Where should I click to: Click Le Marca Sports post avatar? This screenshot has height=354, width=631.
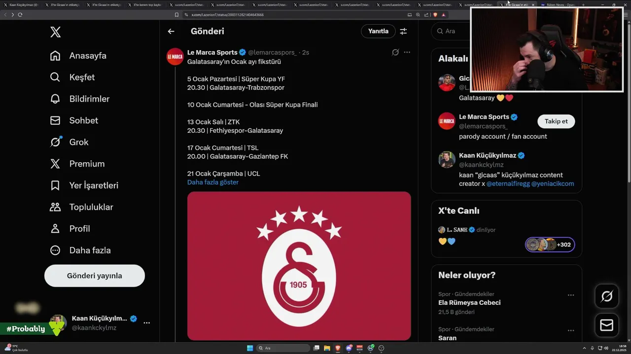click(x=175, y=57)
